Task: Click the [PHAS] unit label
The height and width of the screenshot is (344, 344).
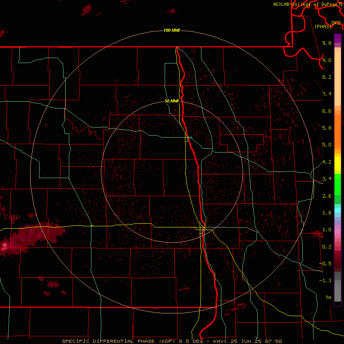Action: click(x=323, y=26)
